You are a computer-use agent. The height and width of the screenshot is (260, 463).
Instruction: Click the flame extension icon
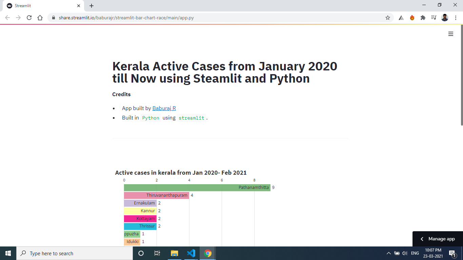pyautogui.click(x=412, y=18)
